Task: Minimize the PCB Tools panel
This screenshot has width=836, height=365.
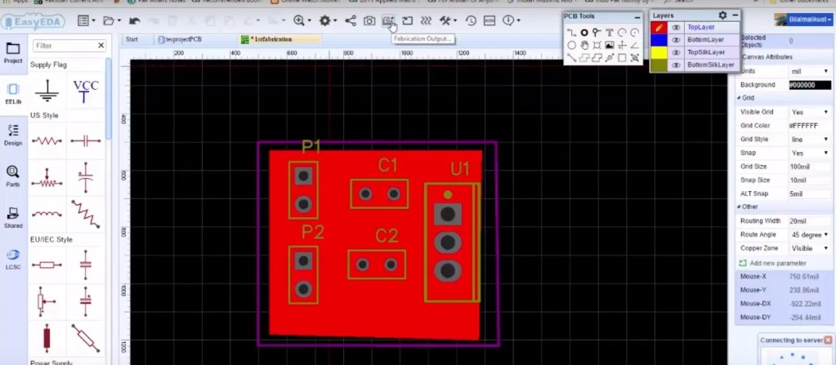Action: (x=637, y=17)
